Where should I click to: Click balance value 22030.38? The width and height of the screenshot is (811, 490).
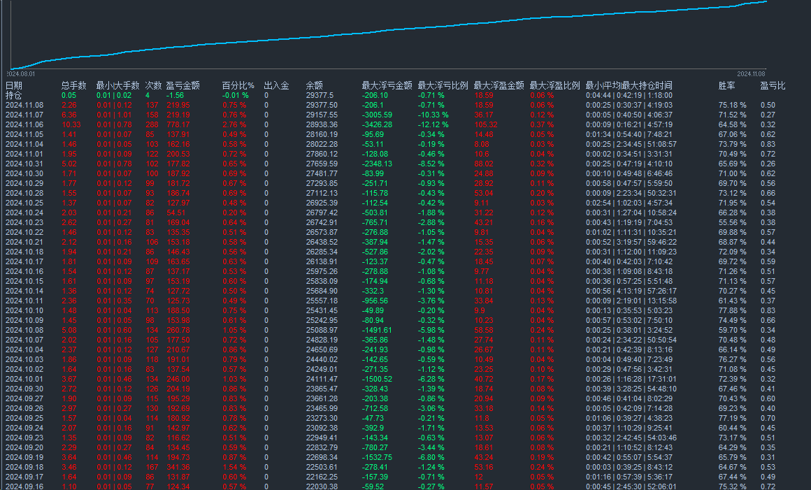click(x=322, y=487)
